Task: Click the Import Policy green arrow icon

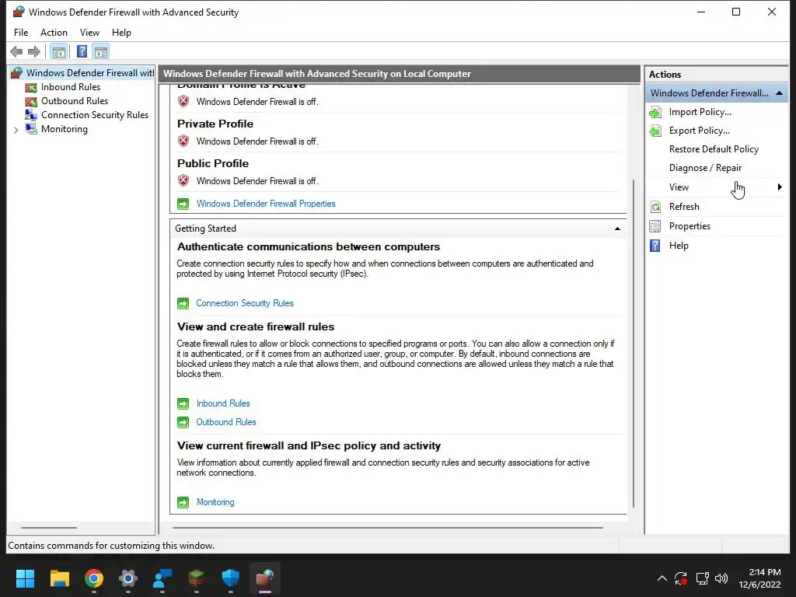Action: [x=655, y=112]
